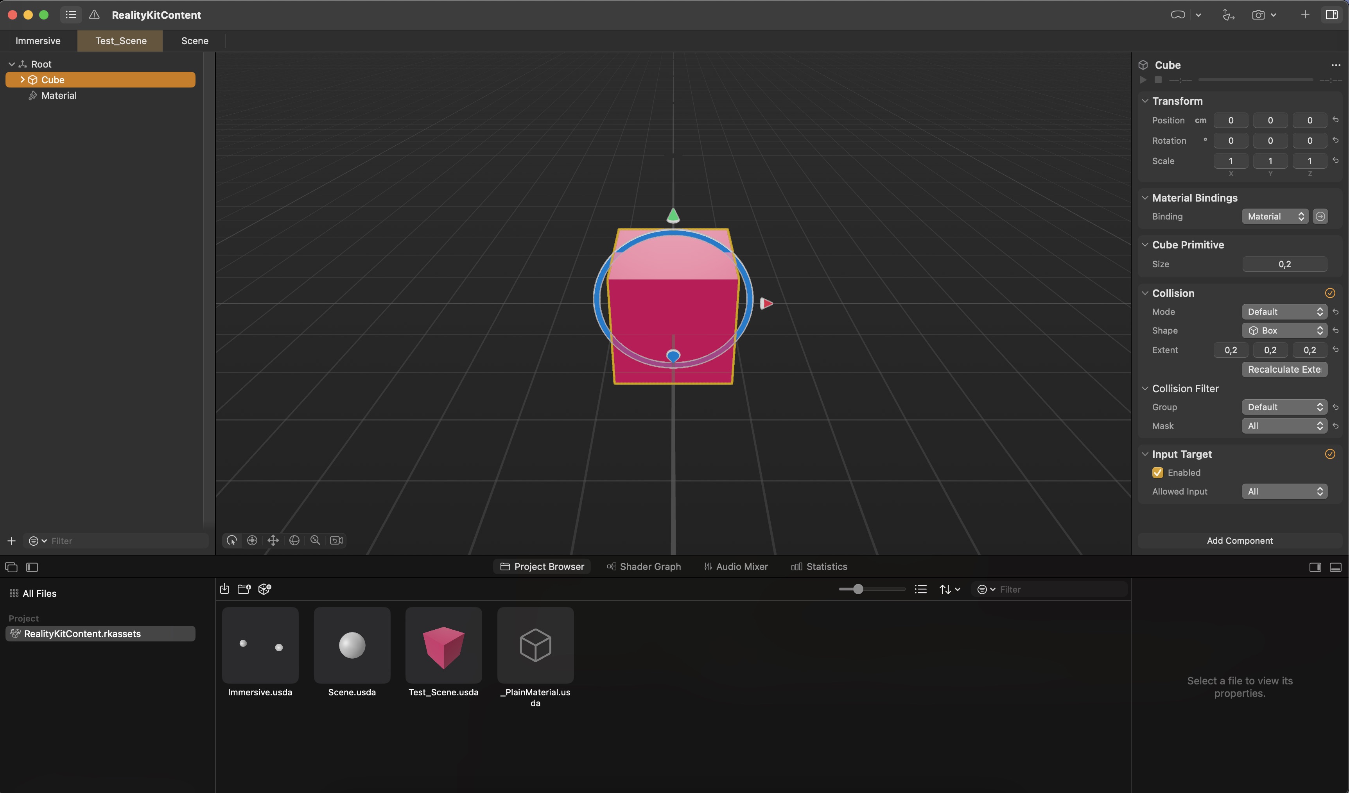Collapse the Transform section

(x=1144, y=100)
